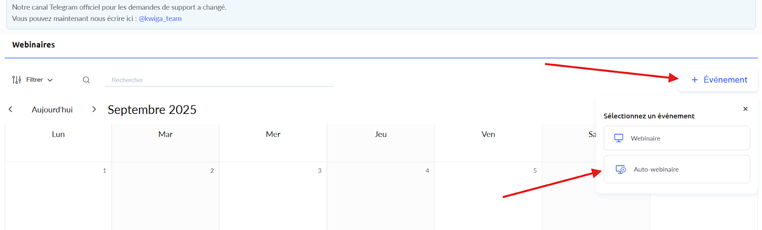Go to previous month arrow

pyautogui.click(x=10, y=110)
